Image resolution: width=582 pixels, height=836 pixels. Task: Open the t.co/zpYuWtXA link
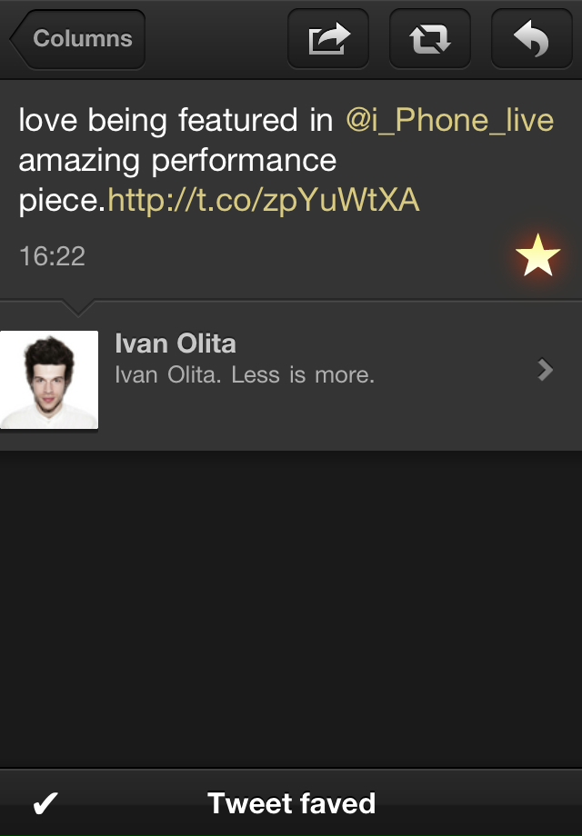pyautogui.click(x=264, y=201)
